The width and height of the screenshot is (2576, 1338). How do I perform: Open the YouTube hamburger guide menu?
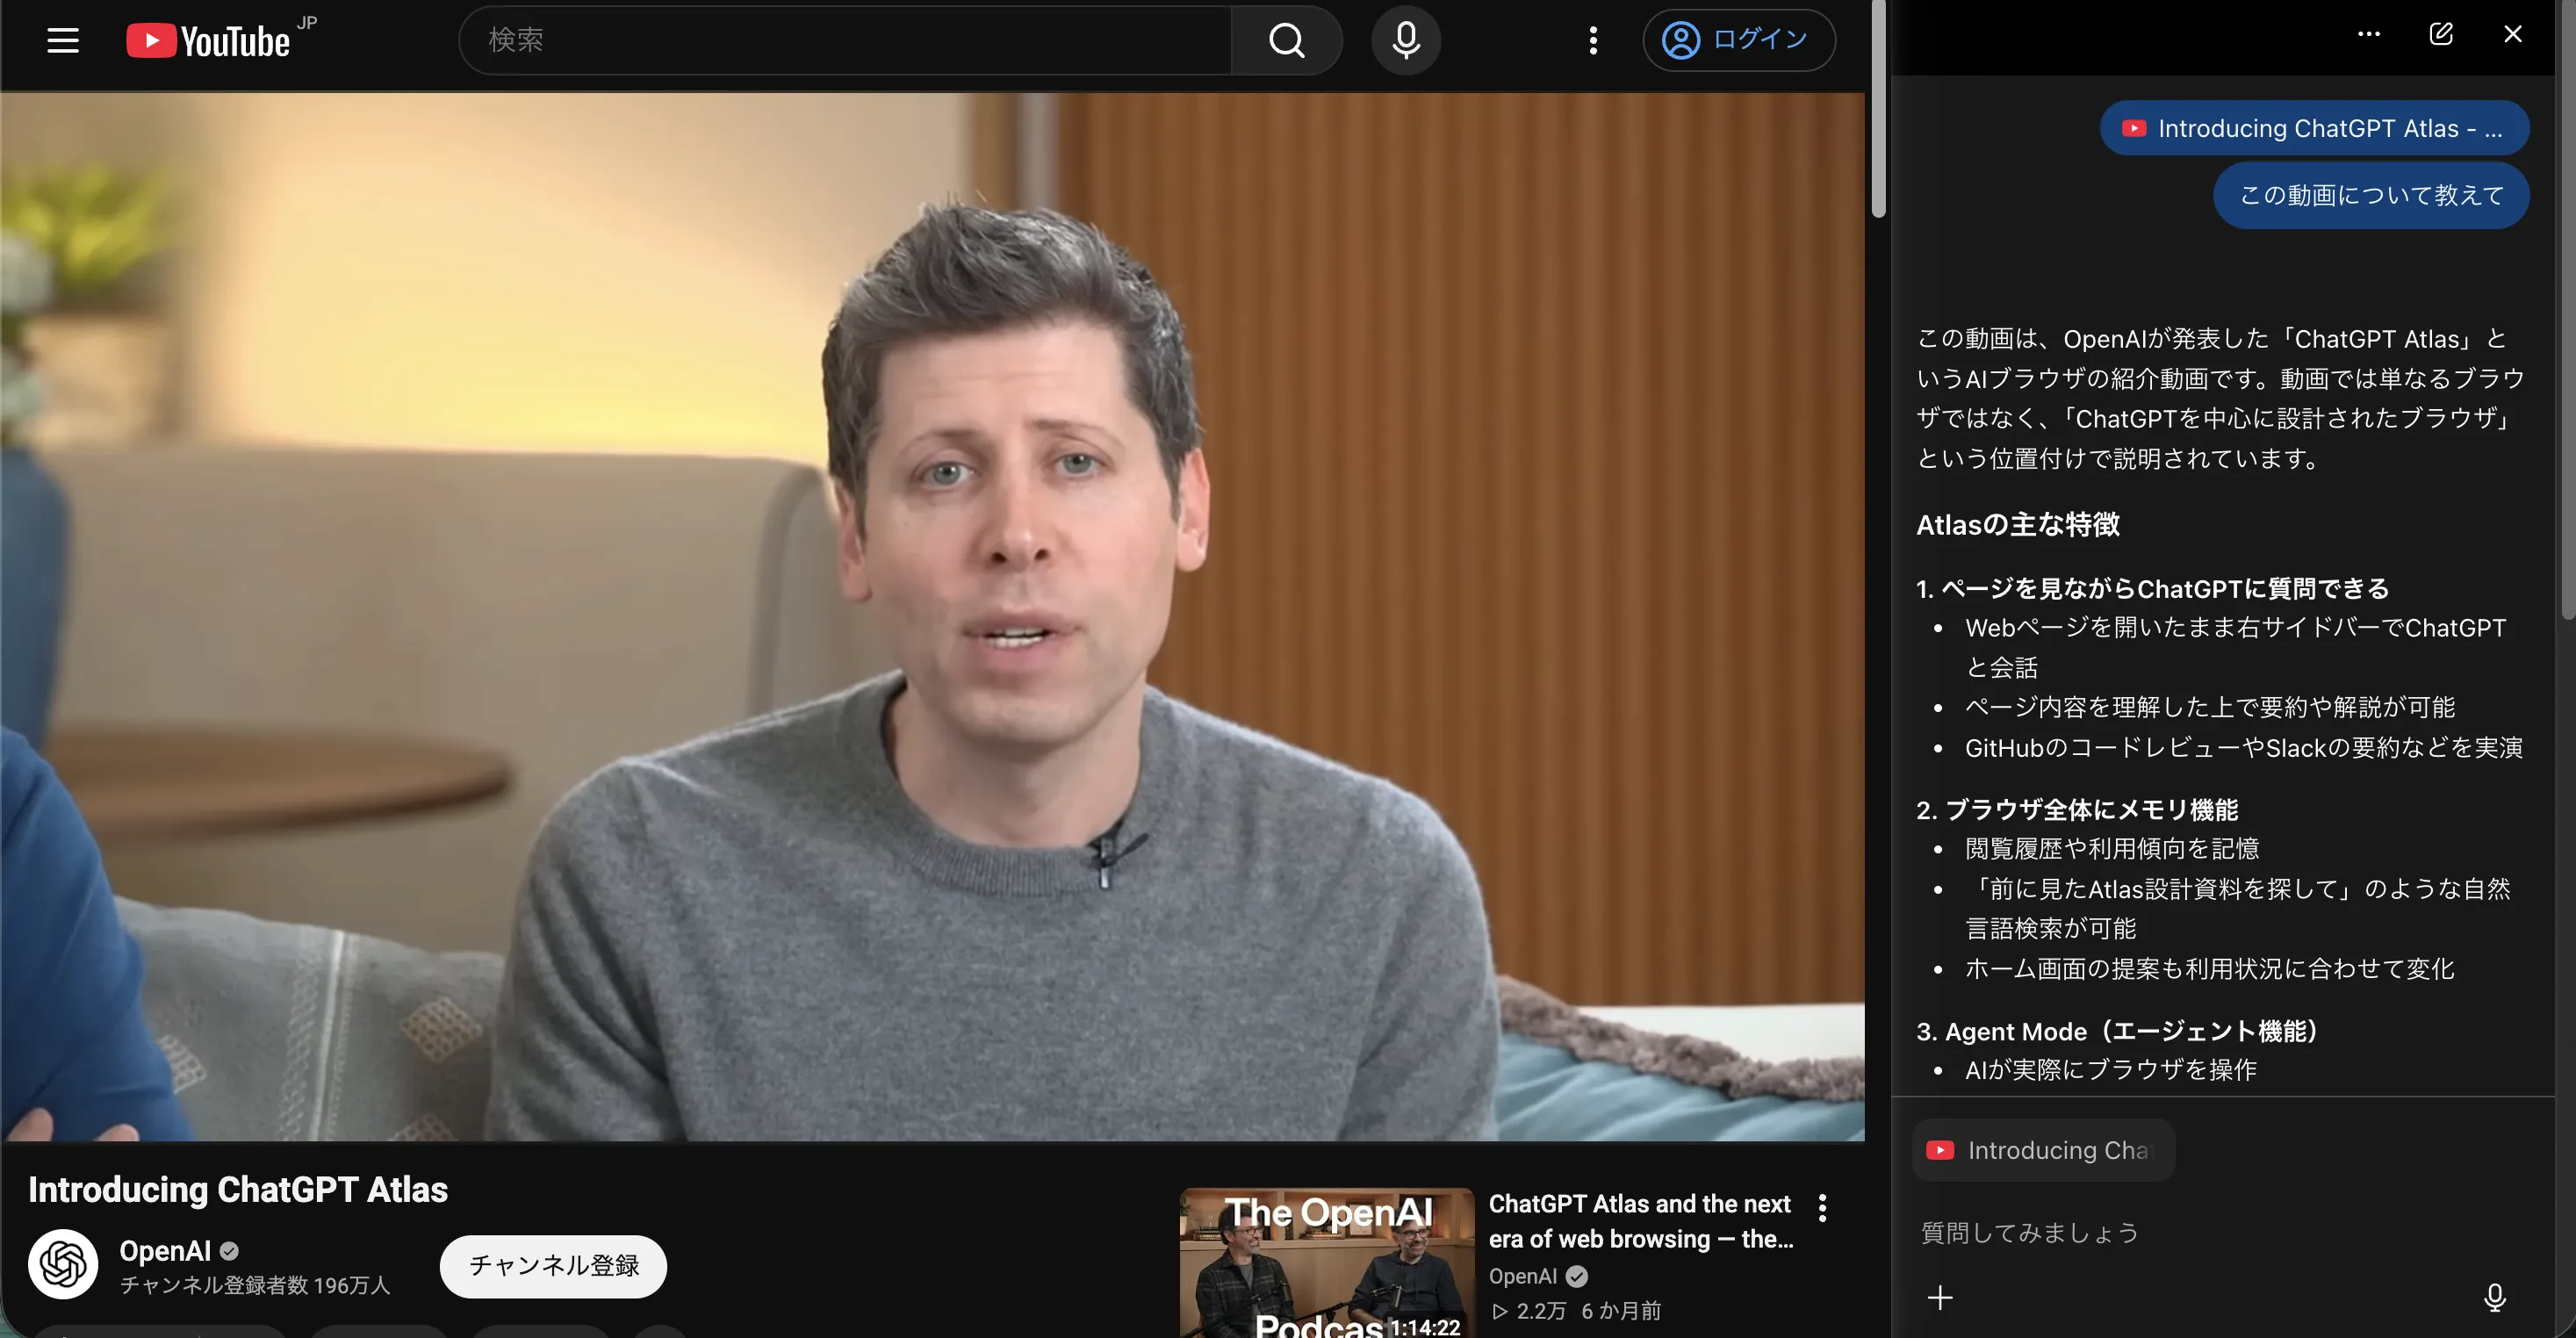pos(63,41)
